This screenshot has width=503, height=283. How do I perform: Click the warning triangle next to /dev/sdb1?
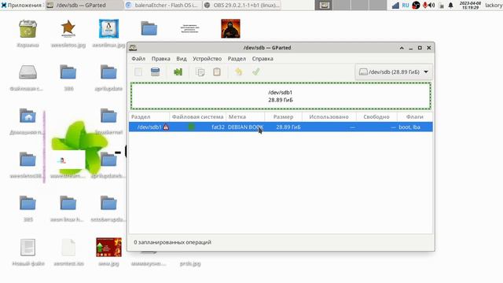(x=166, y=127)
